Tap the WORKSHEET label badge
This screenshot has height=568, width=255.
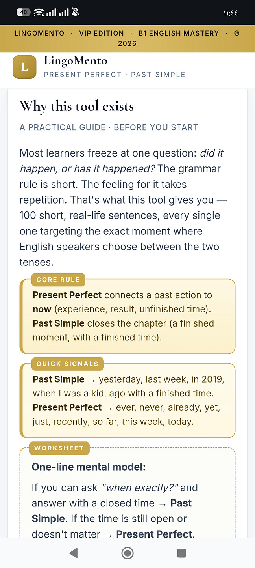(59, 448)
